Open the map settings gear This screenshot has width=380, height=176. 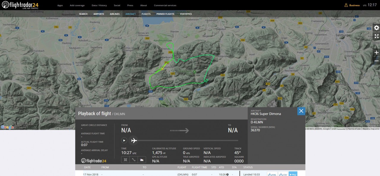coord(376,28)
